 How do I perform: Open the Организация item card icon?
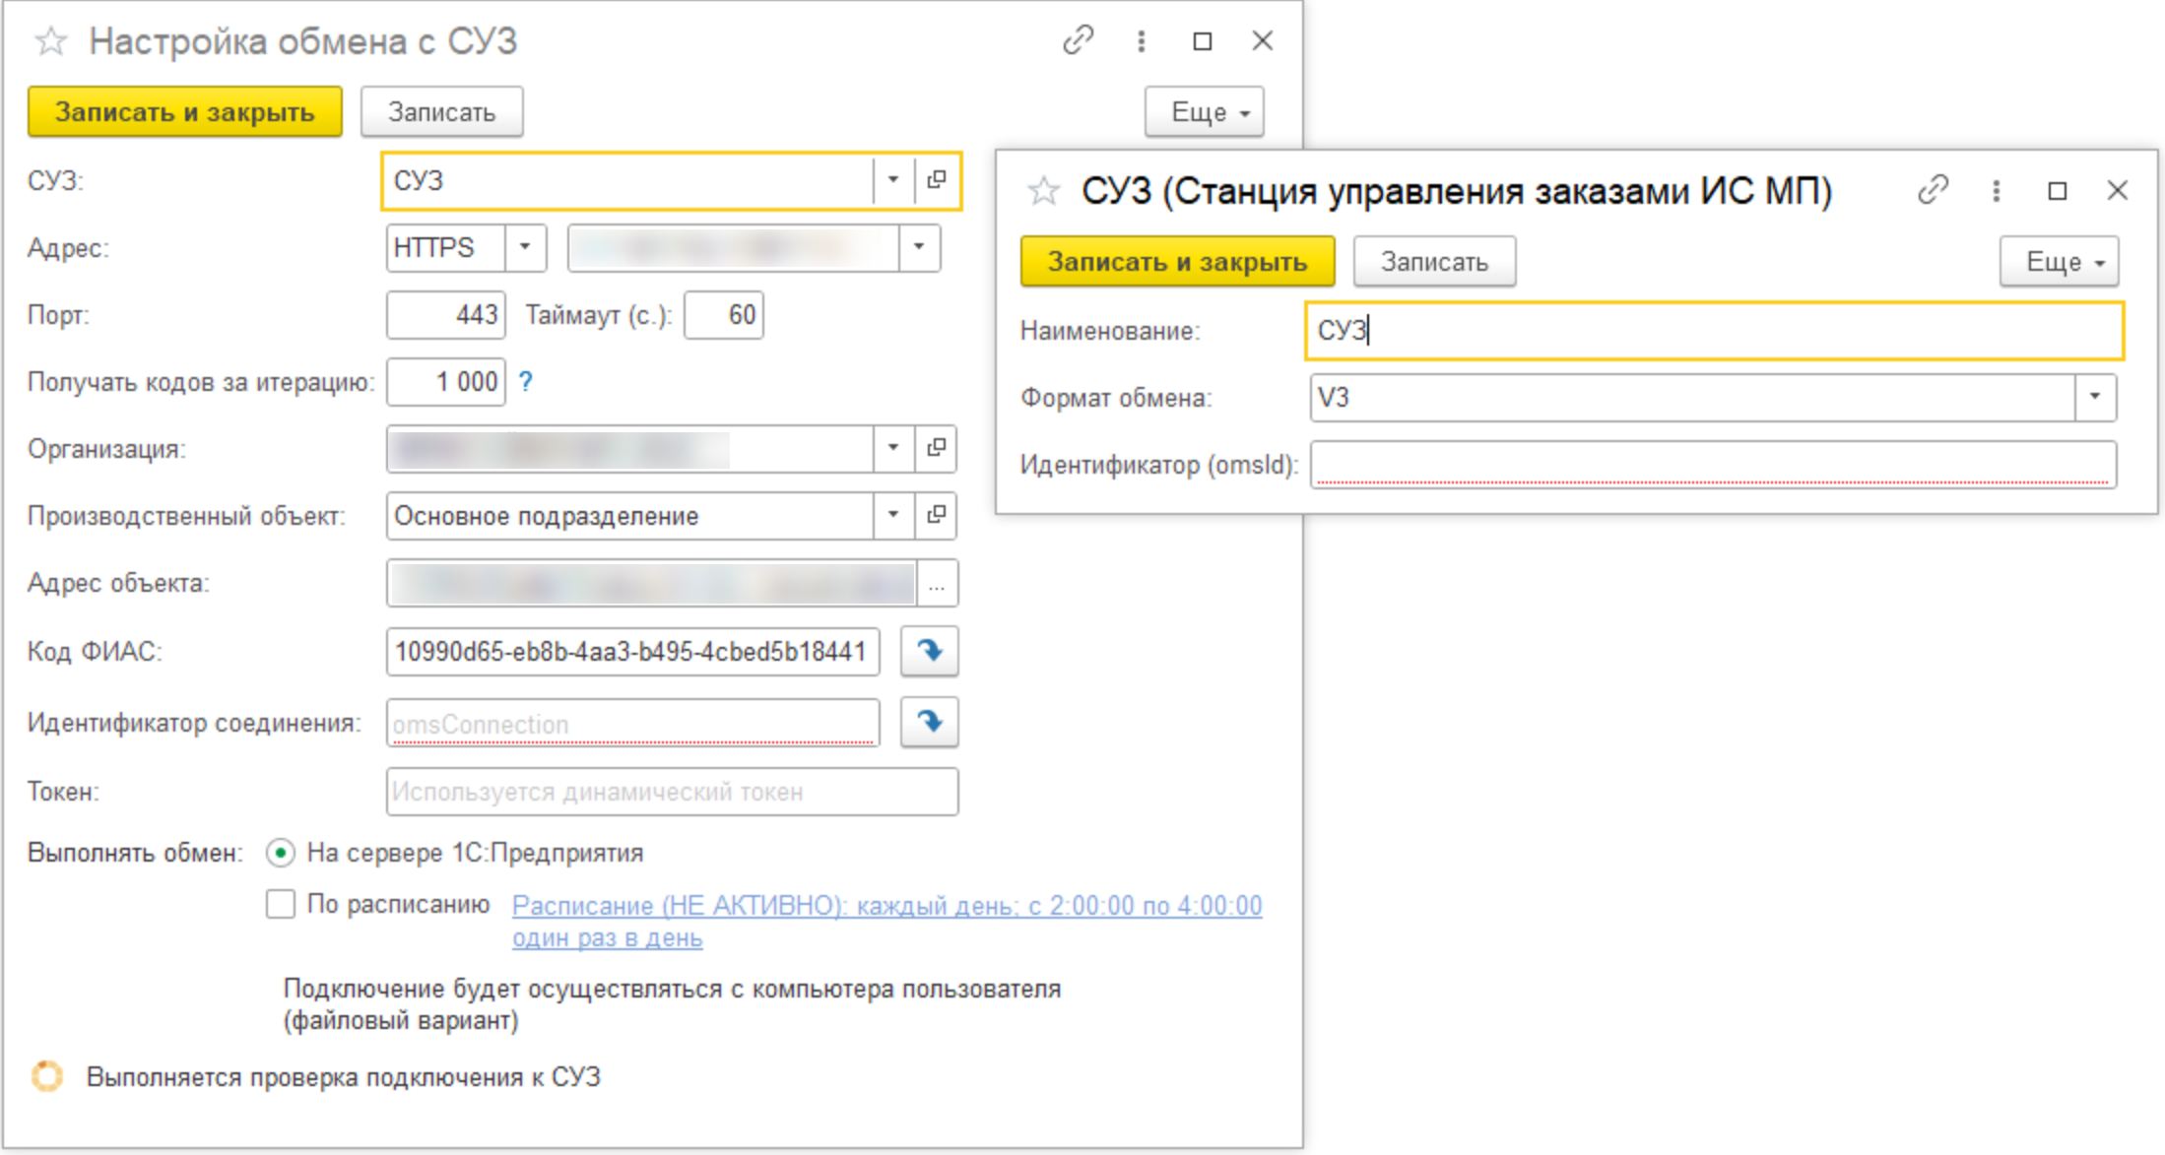coord(936,448)
